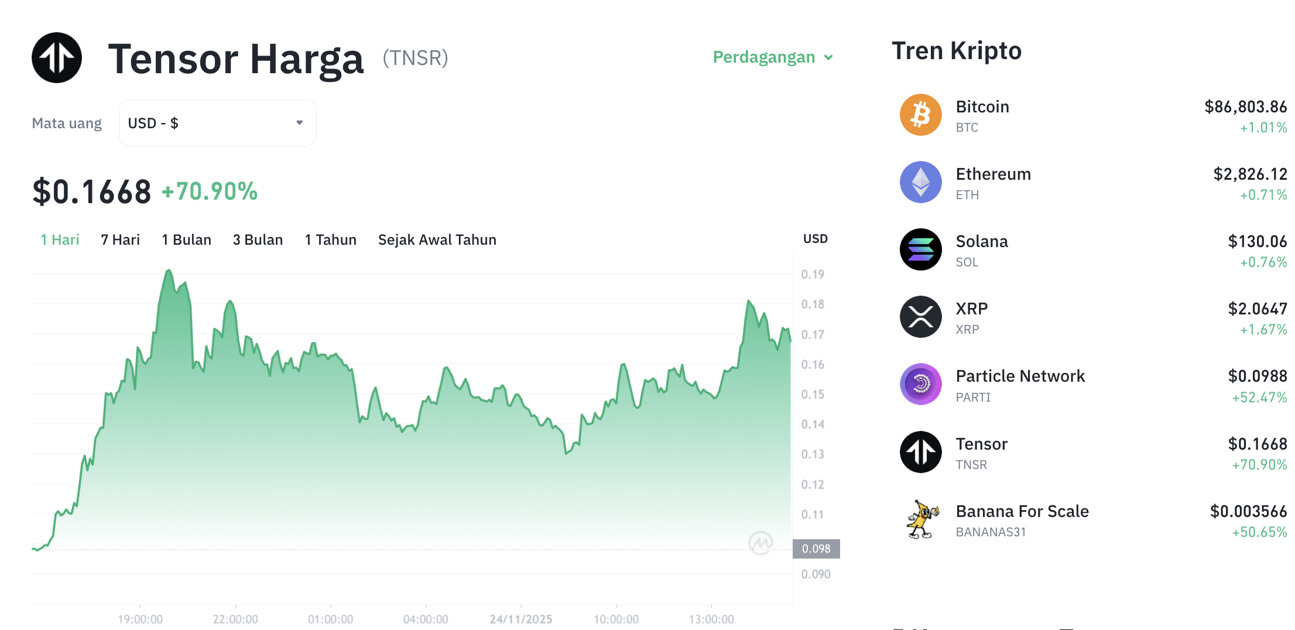This screenshot has width=1295, height=630.
Task: Click the Banana For Scale mascot icon
Action: 920,519
